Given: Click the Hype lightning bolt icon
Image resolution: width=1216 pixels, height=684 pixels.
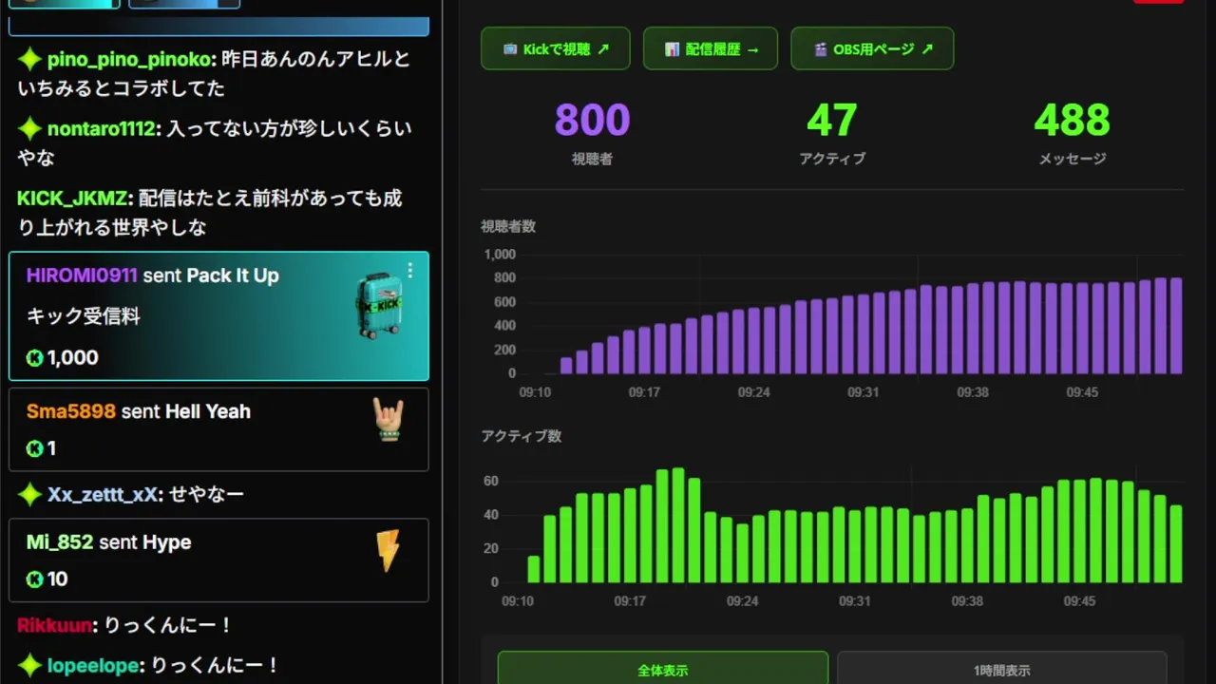Looking at the screenshot, I should pos(388,550).
